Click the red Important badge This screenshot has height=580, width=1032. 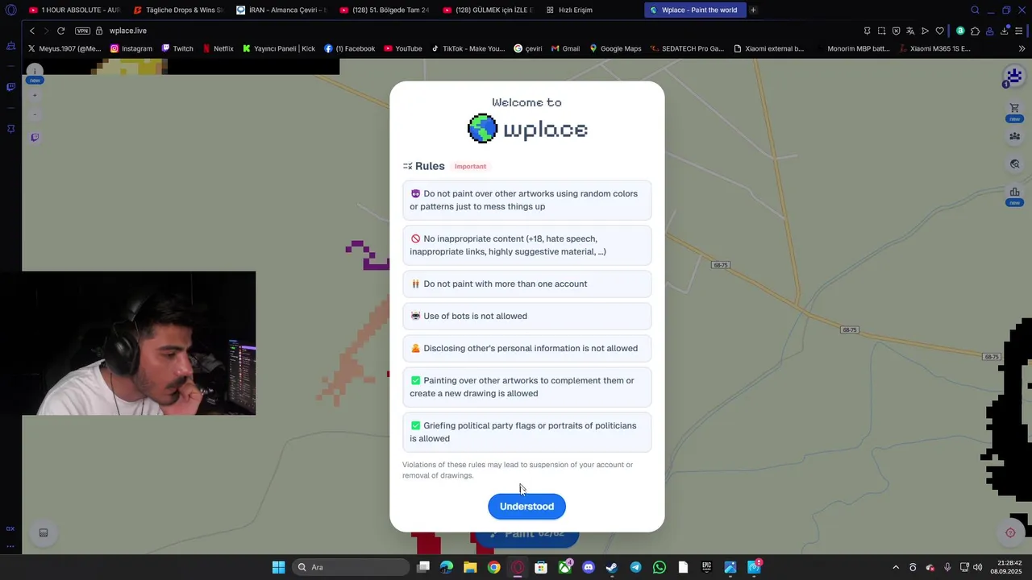(470, 166)
